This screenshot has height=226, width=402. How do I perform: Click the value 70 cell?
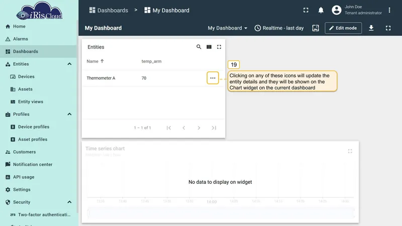tap(144, 78)
